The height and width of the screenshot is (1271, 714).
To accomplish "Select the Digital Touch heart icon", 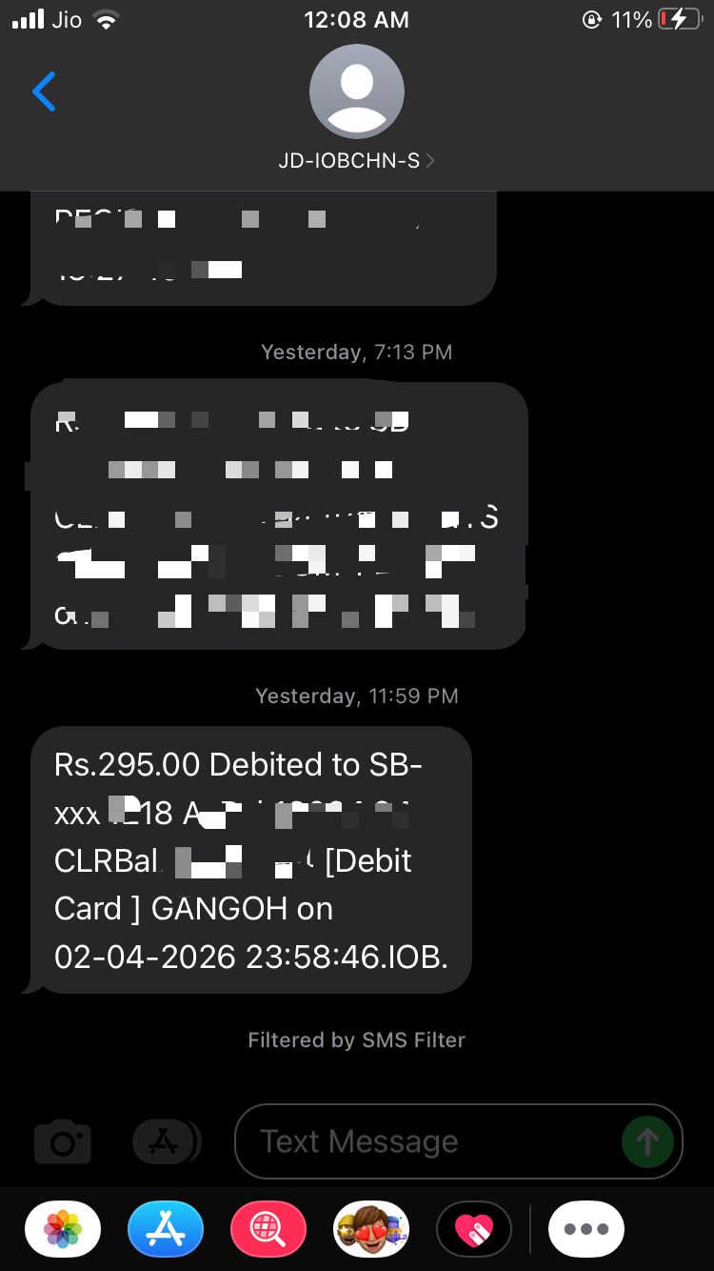I will pyautogui.click(x=474, y=1230).
